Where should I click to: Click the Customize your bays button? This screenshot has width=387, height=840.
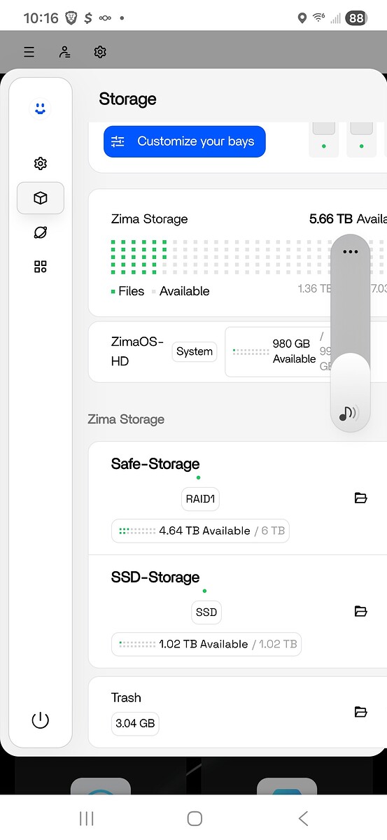click(x=185, y=141)
